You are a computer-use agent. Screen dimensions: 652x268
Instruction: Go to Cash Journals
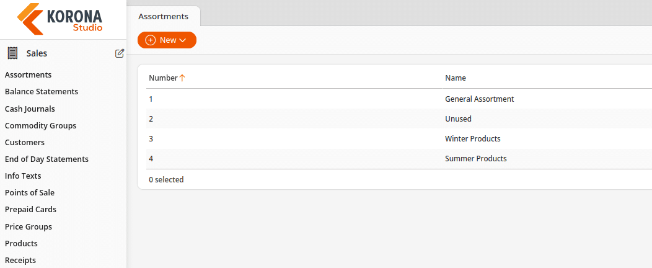[x=30, y=109]
